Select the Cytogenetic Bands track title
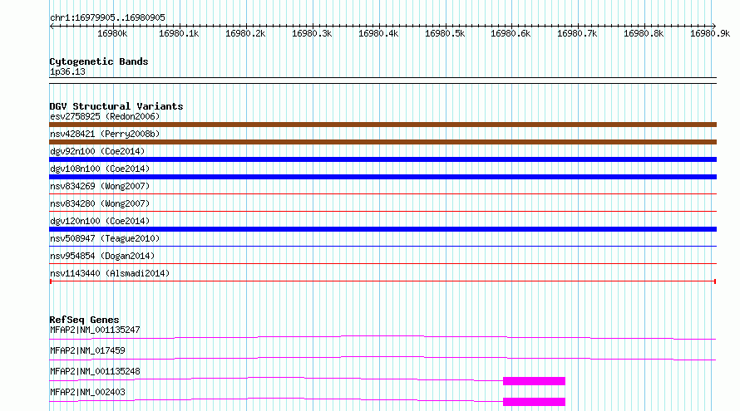Viewport: 740px width, 411px height. [x=99, y=61]
